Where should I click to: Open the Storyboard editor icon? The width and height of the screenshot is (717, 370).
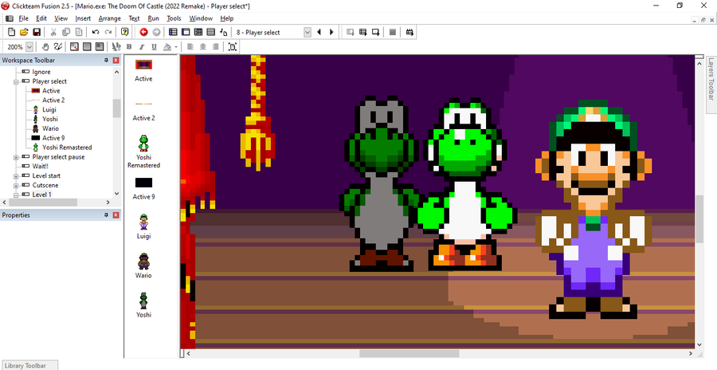[x=173, y=32]
